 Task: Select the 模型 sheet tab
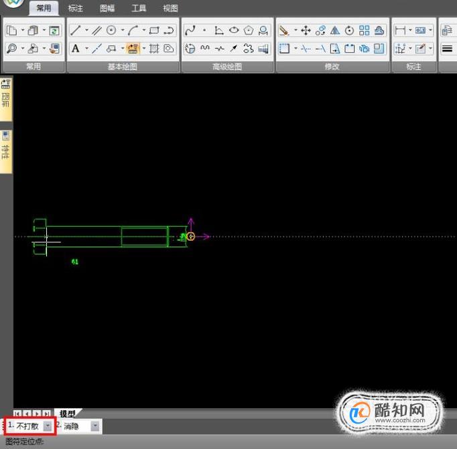(67, 414)
